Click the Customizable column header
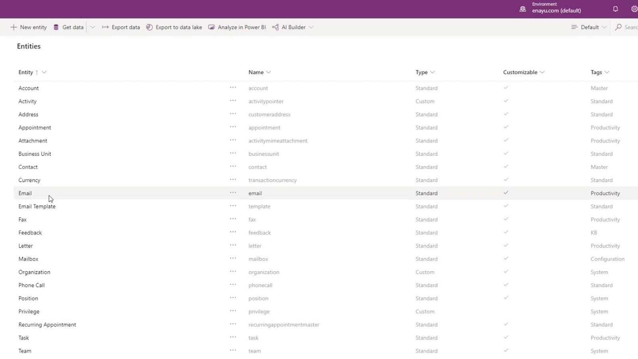The height and width of the screenshot is (359, 638). click(520, 72)
